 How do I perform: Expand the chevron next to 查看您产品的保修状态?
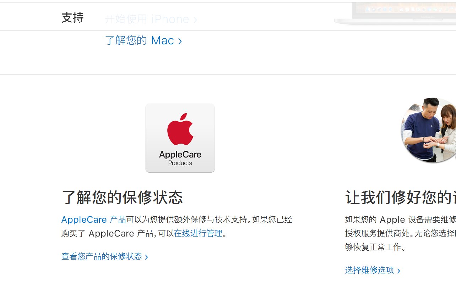[x=147, y=256]
